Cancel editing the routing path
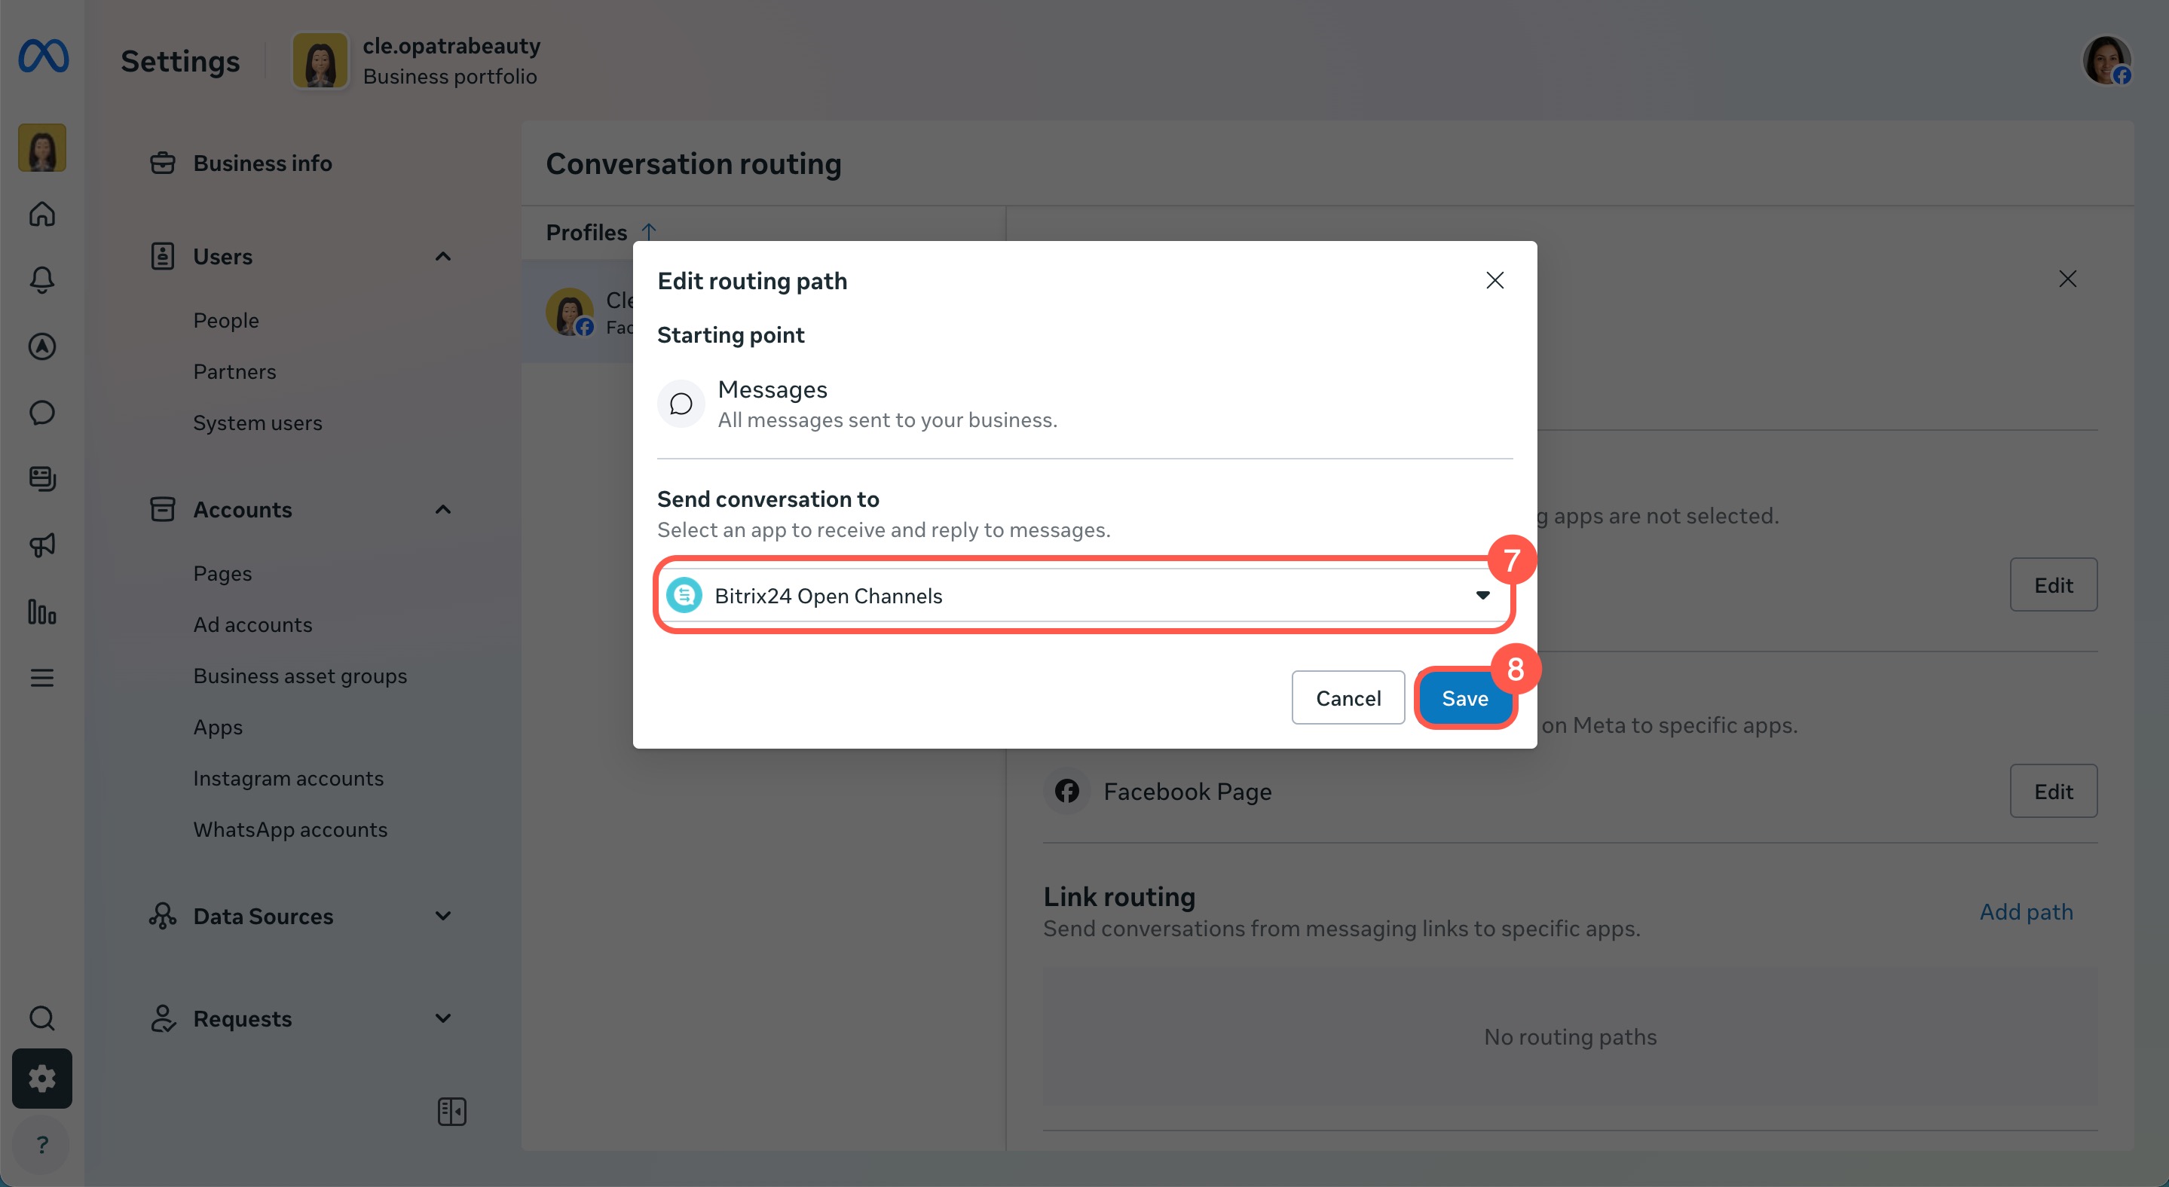The width and height of the screenshot is (2169, 1187). pos(1348,698)
